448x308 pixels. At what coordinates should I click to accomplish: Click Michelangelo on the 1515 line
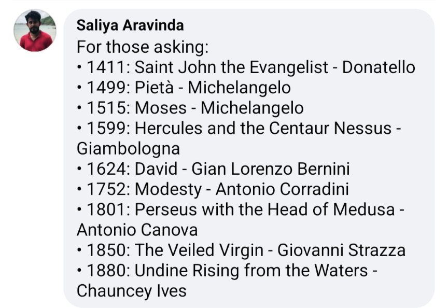pyautogui.click(x=252, y=108)
